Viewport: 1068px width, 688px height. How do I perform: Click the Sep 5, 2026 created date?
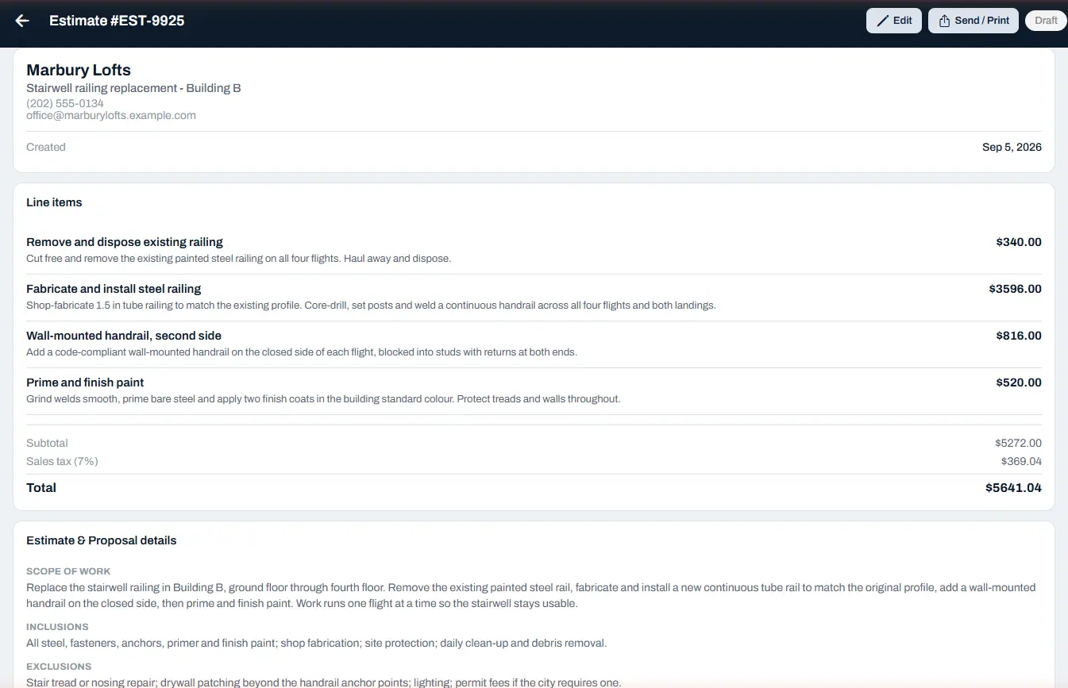[x=1012, y=147]
